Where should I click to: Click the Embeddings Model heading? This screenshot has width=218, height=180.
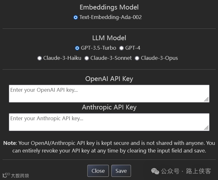(109, 7)
